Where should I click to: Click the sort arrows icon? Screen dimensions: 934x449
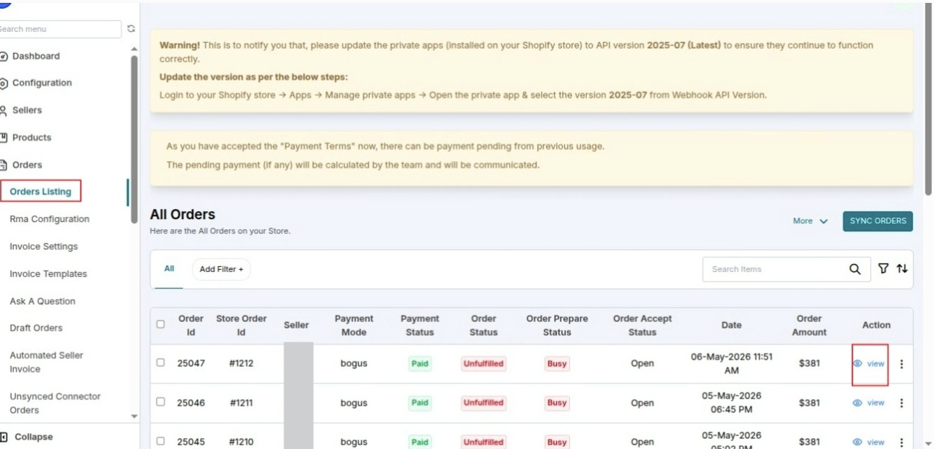[x=902, y=269]
